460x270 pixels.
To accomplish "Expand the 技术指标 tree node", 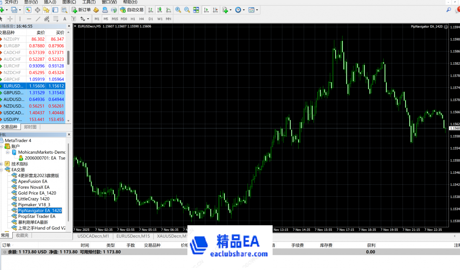I will point(2,164).
